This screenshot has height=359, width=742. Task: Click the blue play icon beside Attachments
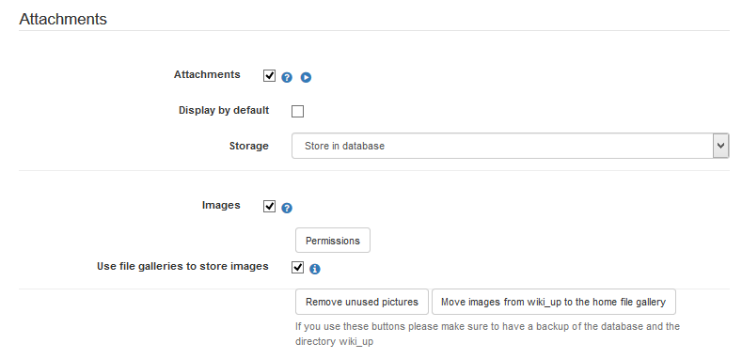click(307, 78)
